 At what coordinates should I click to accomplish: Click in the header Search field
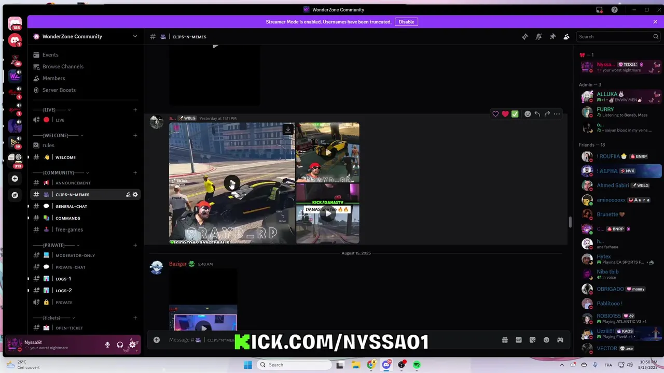point(618,37)
